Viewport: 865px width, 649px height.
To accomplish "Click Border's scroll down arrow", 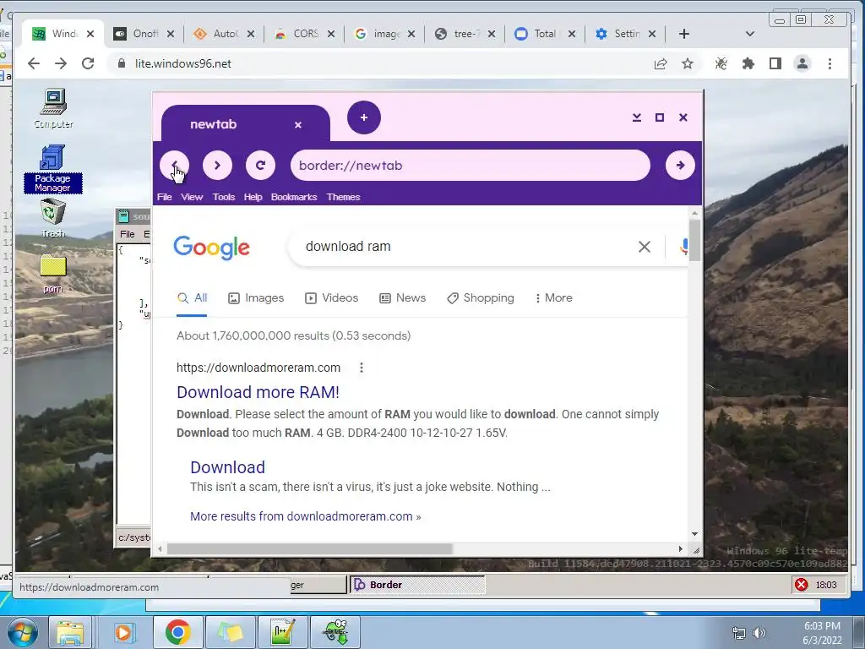I will click(694, 534).
